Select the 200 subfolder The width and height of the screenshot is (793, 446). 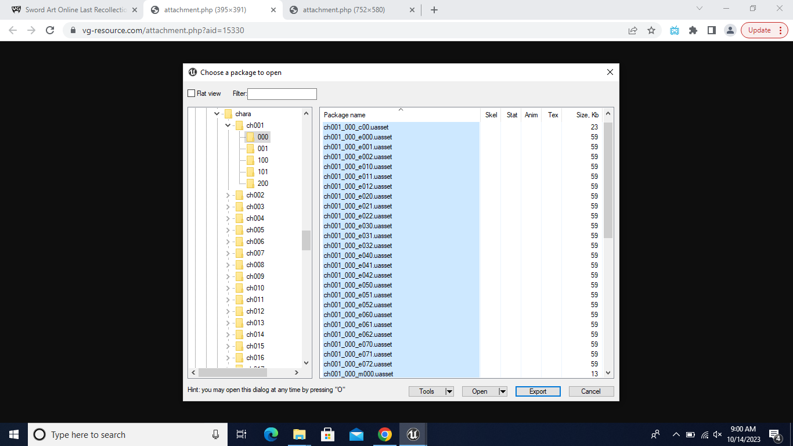(x=263, y=184)
